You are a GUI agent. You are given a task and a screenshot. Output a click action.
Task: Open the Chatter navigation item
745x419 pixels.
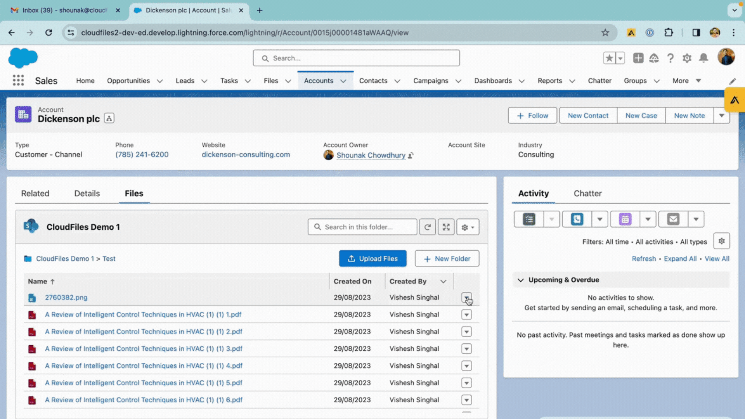(x=599, y=81)
